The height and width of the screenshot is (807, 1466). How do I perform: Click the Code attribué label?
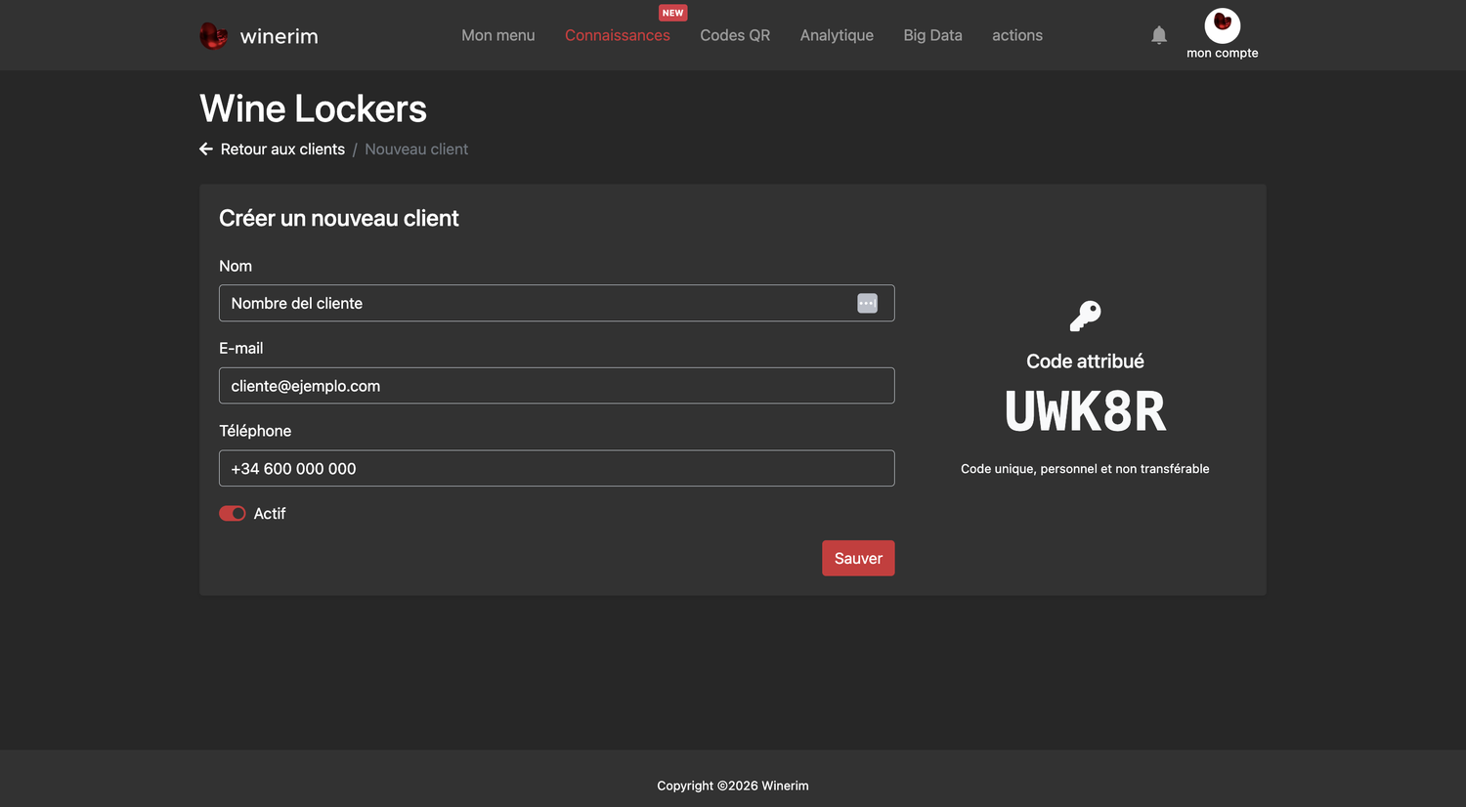(x=1085, y=361)
